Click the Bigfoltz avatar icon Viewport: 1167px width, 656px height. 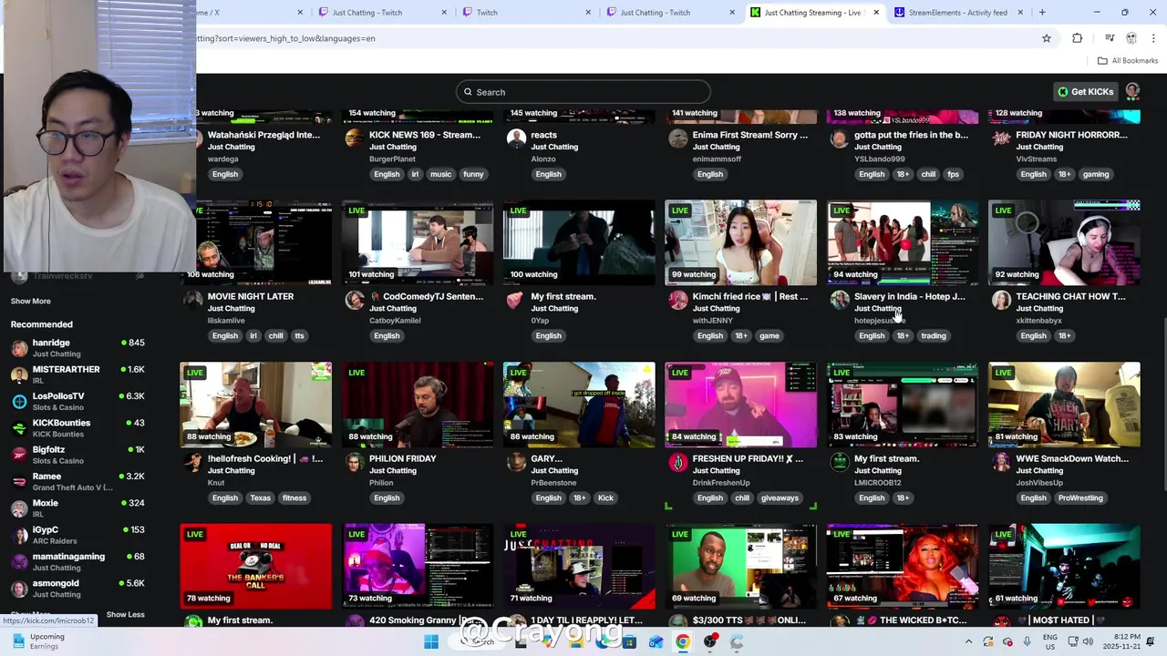[19, 455]
